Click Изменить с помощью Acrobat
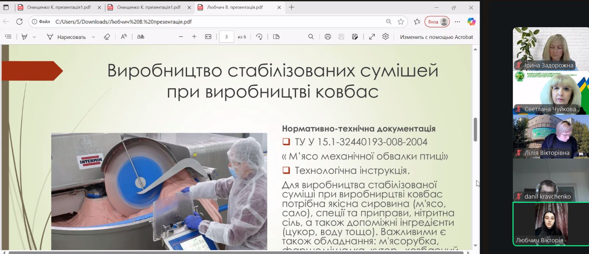The height and width of the screenshot is (254, 589). pos(436,37)
